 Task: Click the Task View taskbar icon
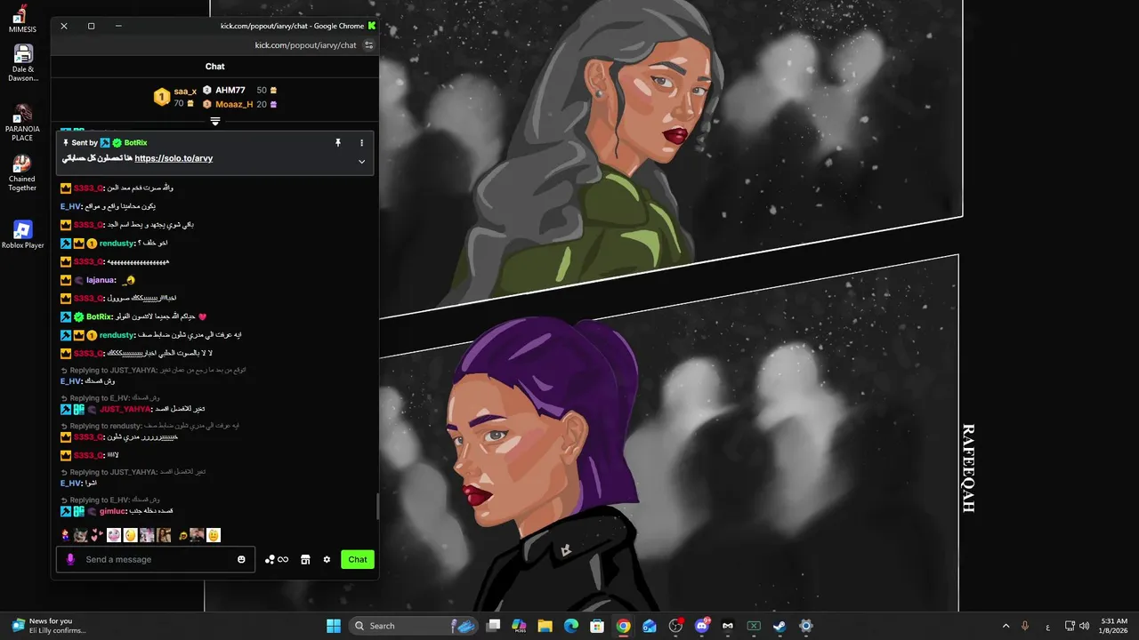tap(493, 626)
